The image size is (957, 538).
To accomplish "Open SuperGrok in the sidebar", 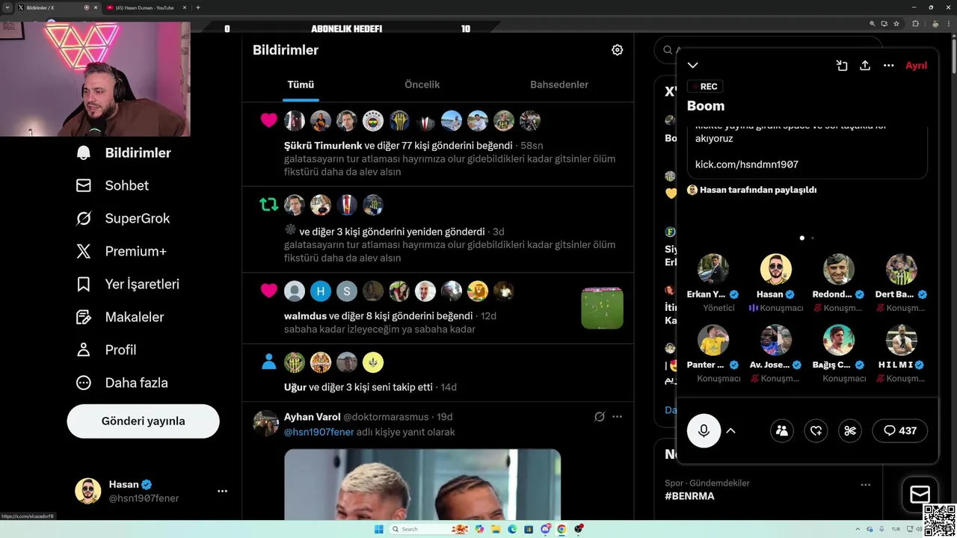I will [123, 218].
